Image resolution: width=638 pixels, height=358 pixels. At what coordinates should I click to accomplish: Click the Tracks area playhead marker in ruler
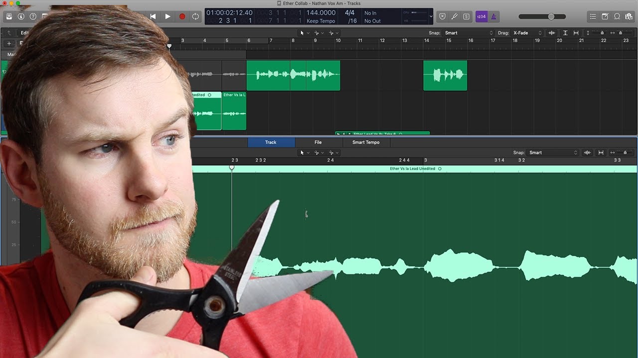[169, 46]
